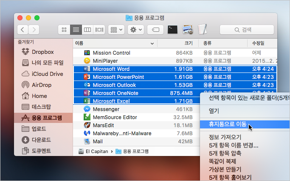Click 응용 프로그램 in the path bar
Image resolution: width=290 pixels, height=181 pixels.
pyautogui.click(x=132, y=151)
